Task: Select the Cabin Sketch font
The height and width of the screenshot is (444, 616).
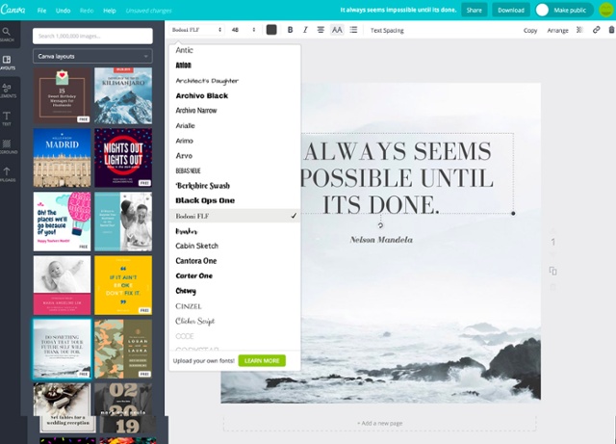Action: [235, 246]
